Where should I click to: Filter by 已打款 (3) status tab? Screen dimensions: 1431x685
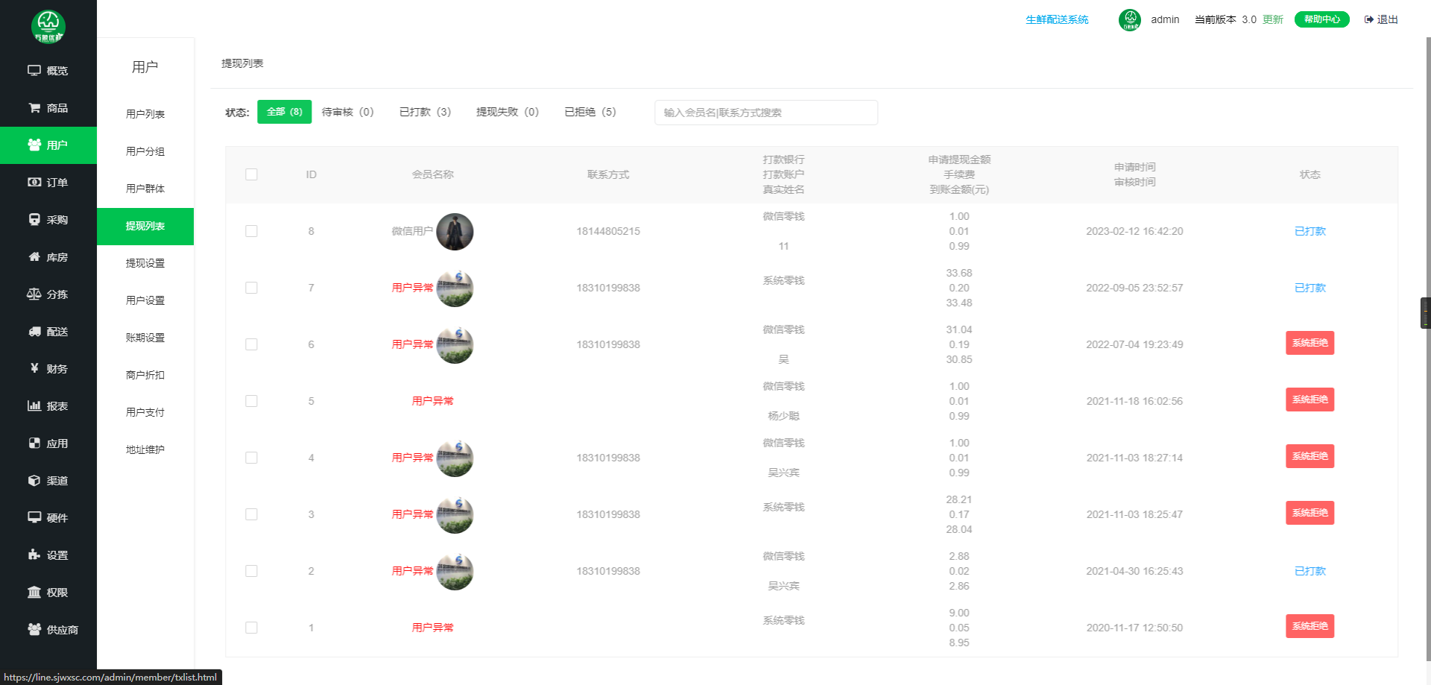point(425,112)
